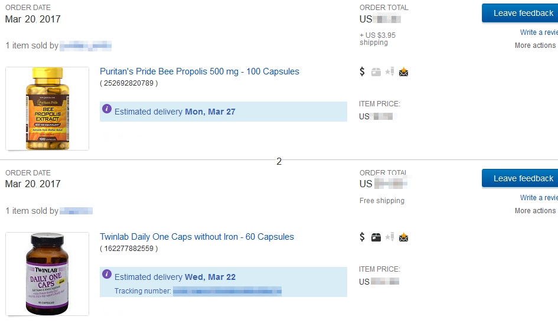Click the feedback-left star icon for Twinlab order
558x323 pixels.
point(390,237)
